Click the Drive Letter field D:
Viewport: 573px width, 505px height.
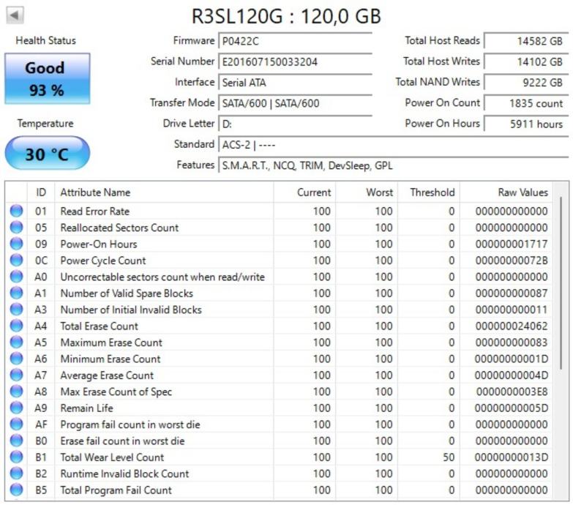295,124
